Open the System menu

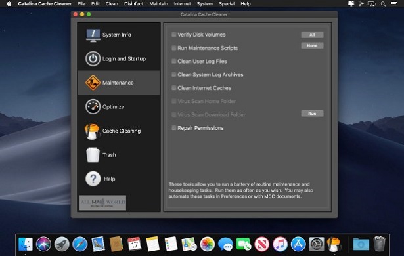(x=205, y=4)
